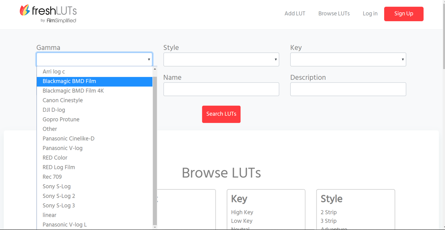The height and width of the screenshot is (230, 445).
Task: Choose Panasonic V-log L option
Action: point(95,225)
